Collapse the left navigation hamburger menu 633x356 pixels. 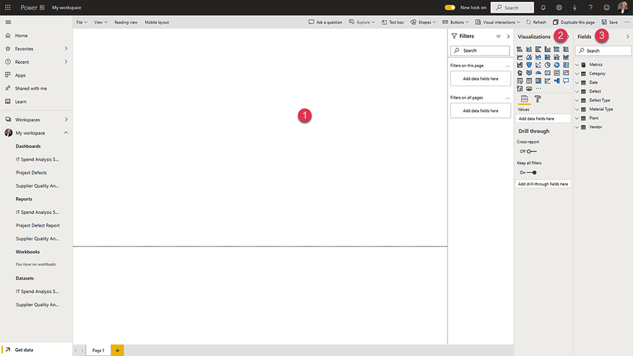point(8,22)
